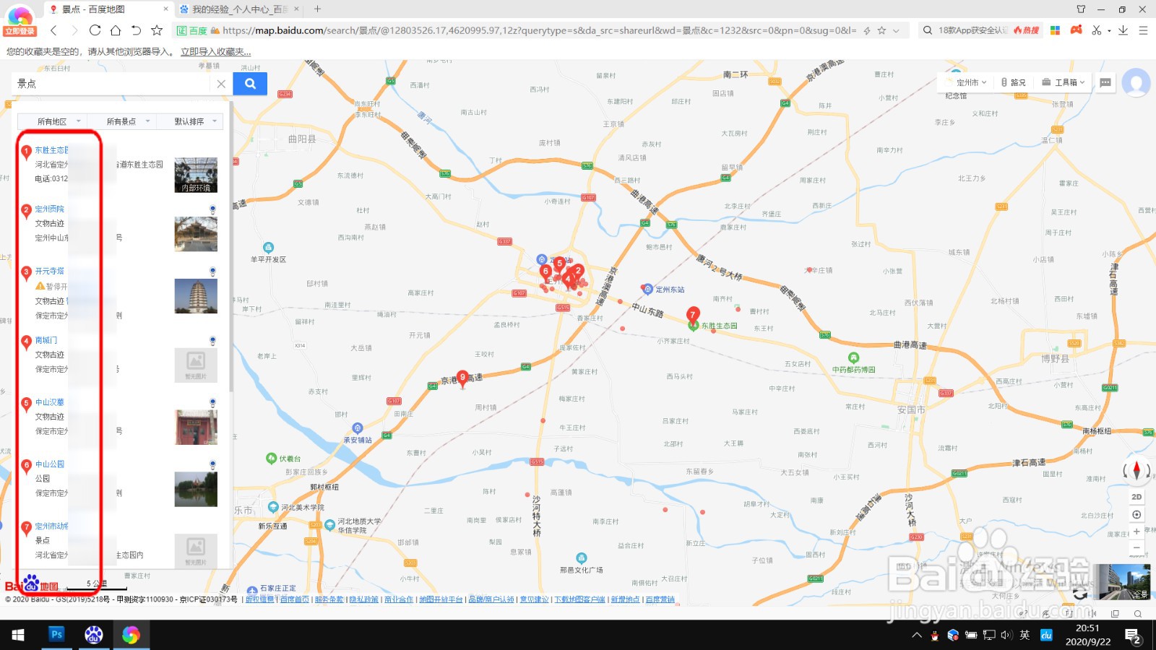1156x650 pixels.
Task: Click the 中山公园 photo thumbnail
Action: click(x=196, y=489)
